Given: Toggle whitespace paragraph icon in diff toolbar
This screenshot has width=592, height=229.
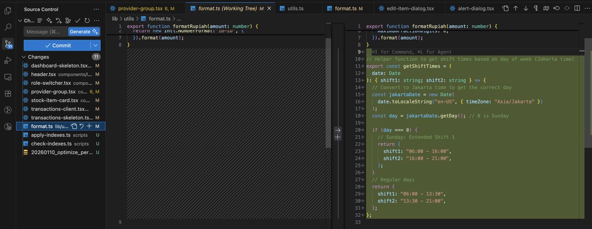Looking at the screenshot, I should tap(536, 8).
